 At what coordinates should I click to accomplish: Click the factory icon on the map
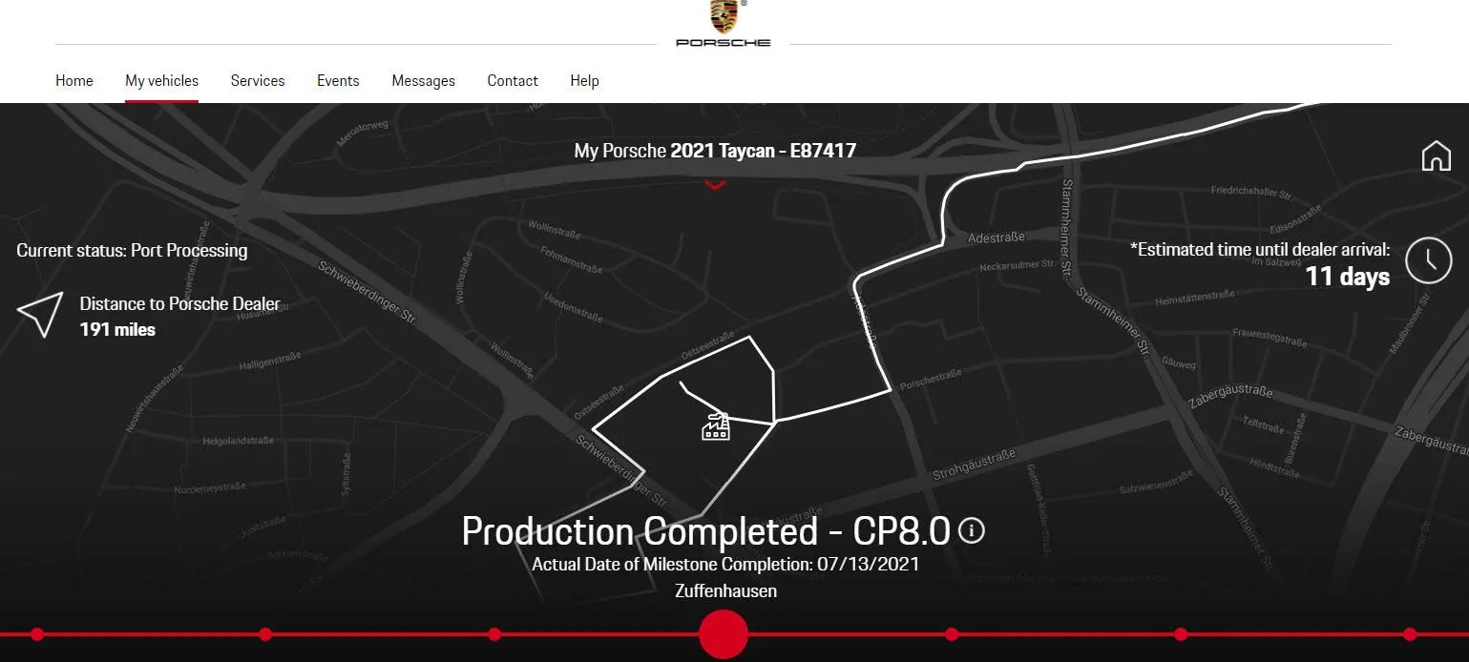[x=716, y=426]
